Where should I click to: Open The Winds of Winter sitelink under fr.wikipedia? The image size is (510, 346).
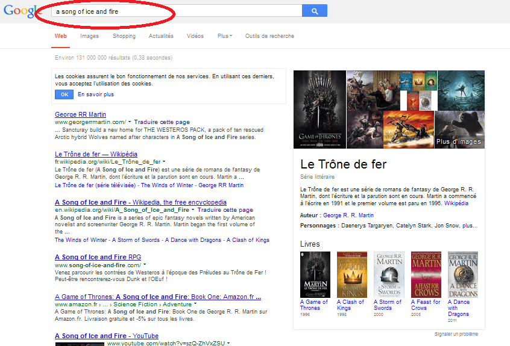tap(167, 185)
